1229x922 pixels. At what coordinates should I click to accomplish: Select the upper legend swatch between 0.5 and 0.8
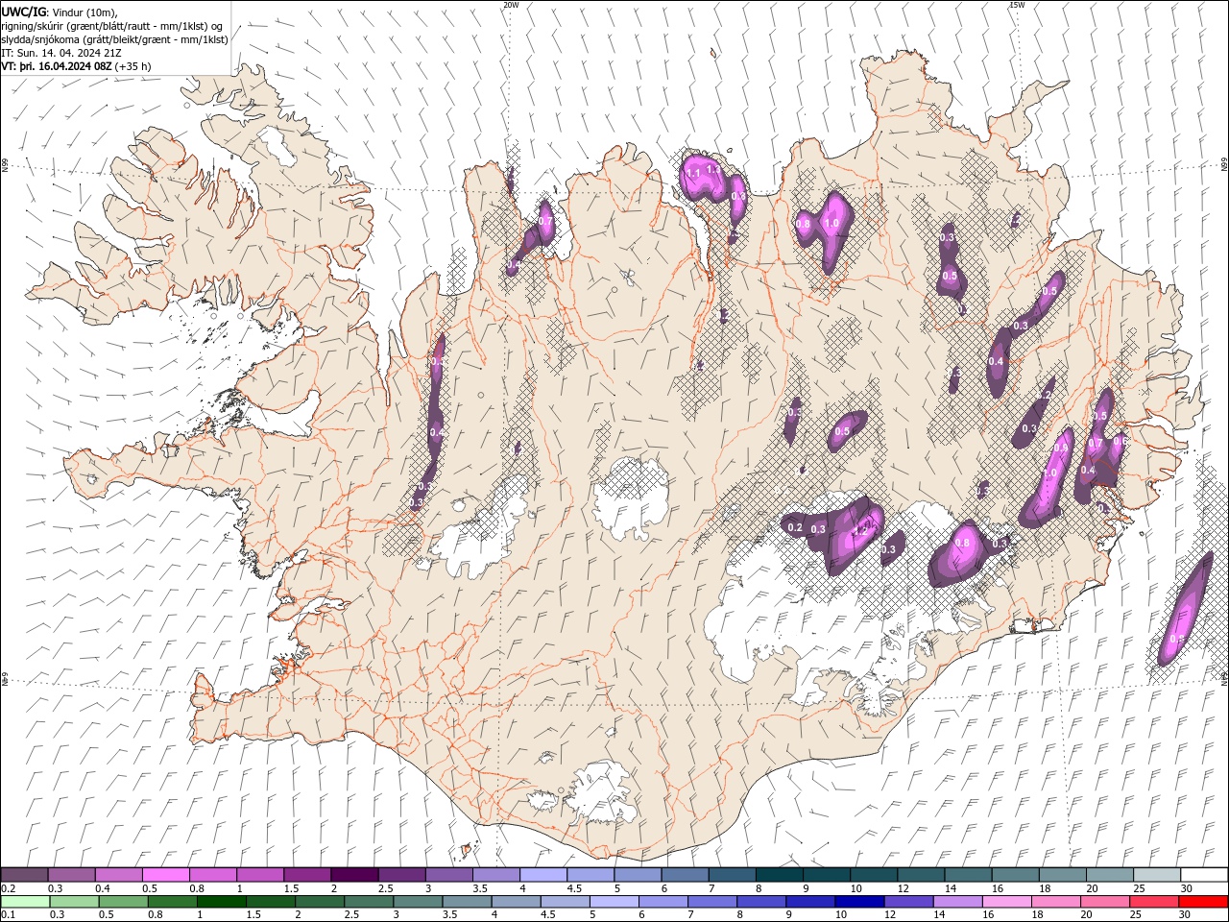point(165,875)
